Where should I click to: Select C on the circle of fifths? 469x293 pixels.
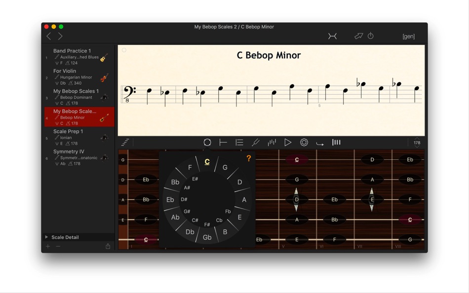207,162
